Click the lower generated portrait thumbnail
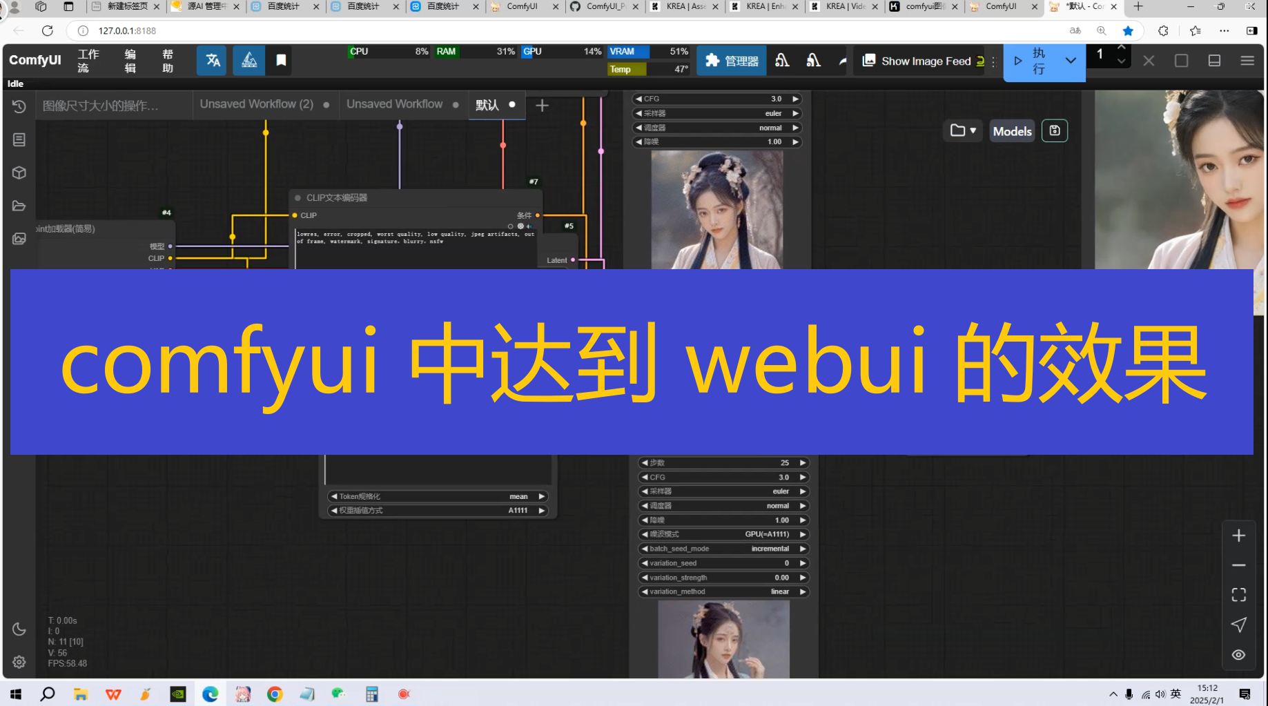This screenshot has width=1268, height=706. coord(723,639)
